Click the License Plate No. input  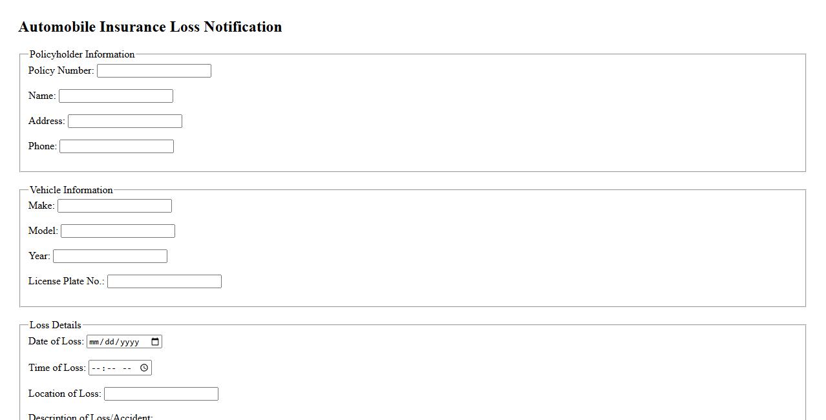pyautogui.click(x=164, y=282)
